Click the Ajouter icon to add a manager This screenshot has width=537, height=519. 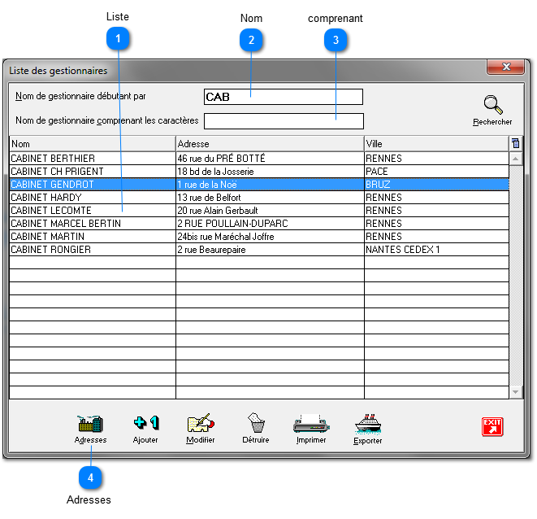click(x=145, y=423)
